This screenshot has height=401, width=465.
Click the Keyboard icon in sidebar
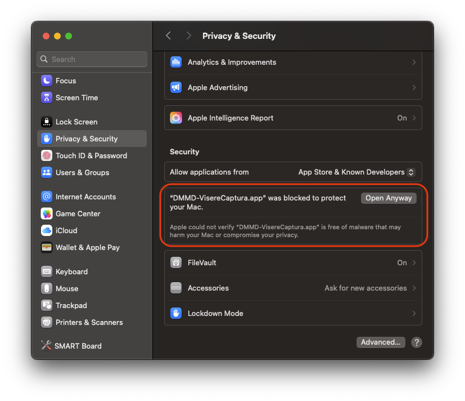(47, 271)
